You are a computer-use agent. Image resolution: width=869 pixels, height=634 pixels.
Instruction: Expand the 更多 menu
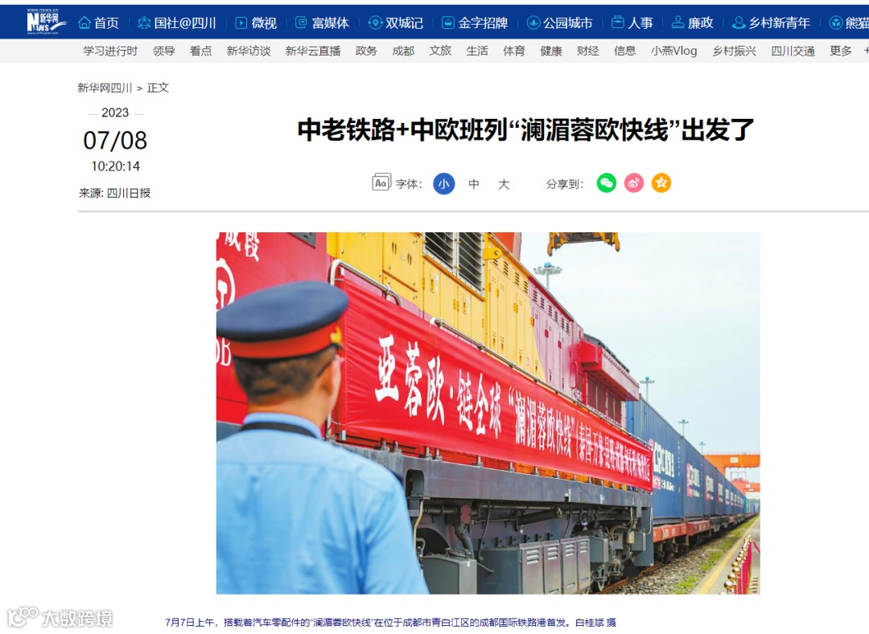tap(840, 51)
